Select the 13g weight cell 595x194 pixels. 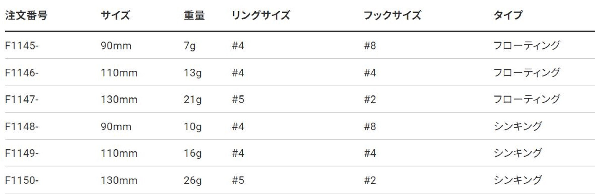(192, 73)
